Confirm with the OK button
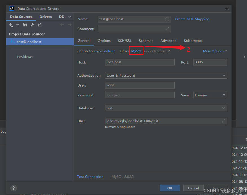 click(170, 188)
